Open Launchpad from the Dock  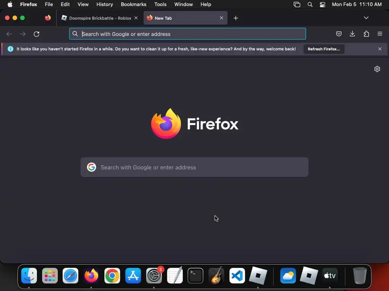click(x=50, y=275)
